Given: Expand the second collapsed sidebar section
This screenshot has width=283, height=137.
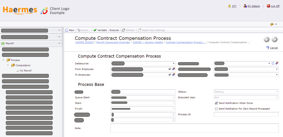Looking at the screenshot, I should pyautogui.click(x=59, y=37).
